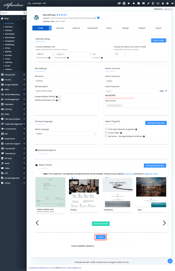Open the wrench settings icon
Screen dimensions: 175x271
[x=148, y=3]
